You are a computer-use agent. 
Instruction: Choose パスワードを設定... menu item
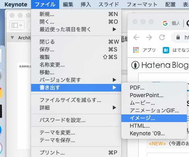click(x=76, y=120)
